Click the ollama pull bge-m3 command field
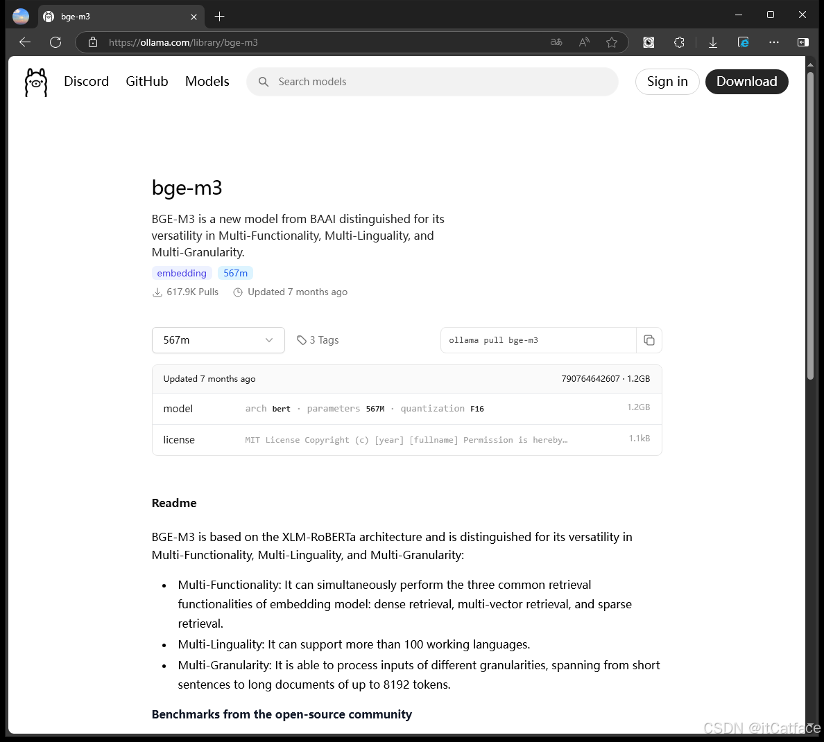Image resolution: width=824 pixels, height=742 pixels. [538, 341]
